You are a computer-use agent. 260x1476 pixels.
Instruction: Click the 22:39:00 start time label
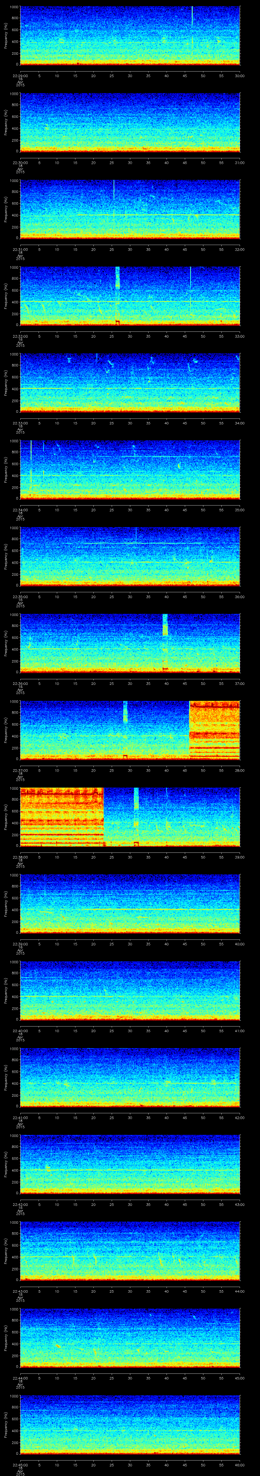(x=20, y=944)
